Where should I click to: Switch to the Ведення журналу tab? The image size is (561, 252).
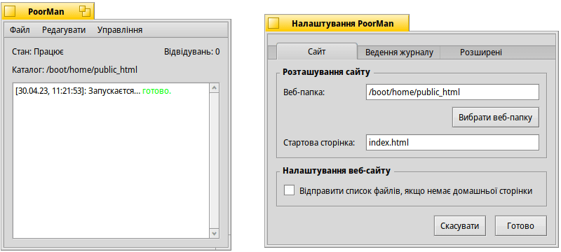pos(399,52)
